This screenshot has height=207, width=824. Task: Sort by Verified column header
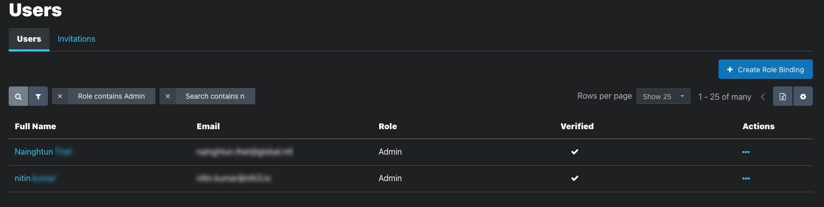(x=577, y=126)
